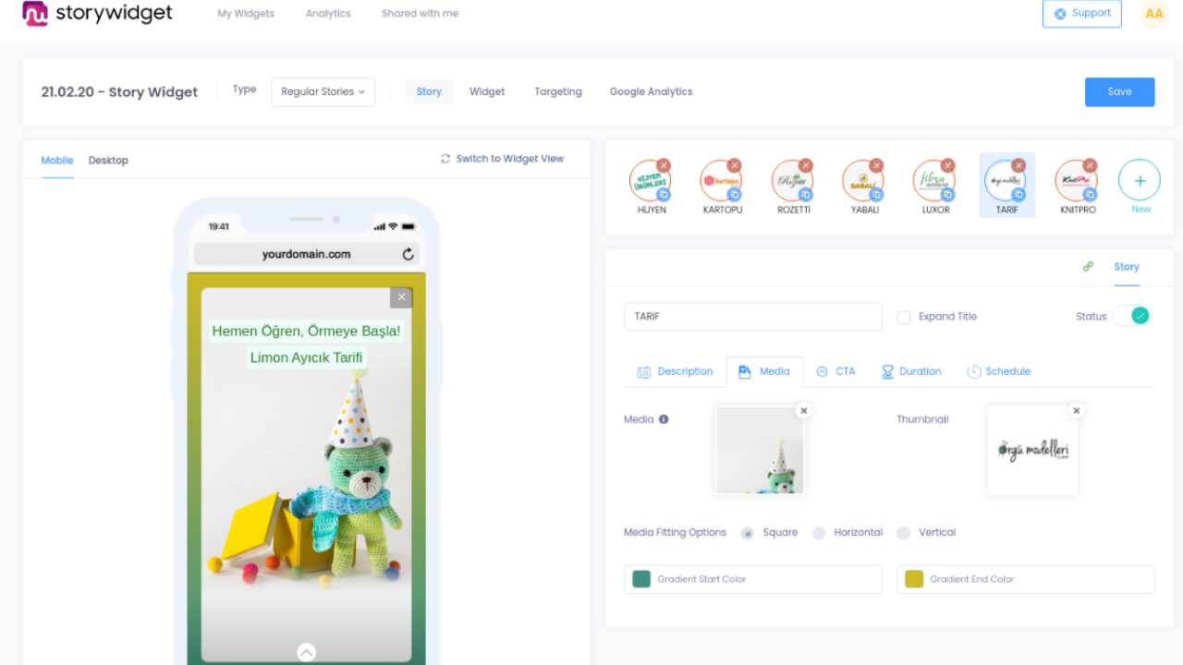Open the Regular Stories type dropdown
The width and height of the screenshot is (1183, 665).
click(x=323, y=92)
